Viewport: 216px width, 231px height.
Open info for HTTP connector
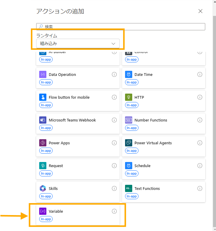tap(200, 97)
